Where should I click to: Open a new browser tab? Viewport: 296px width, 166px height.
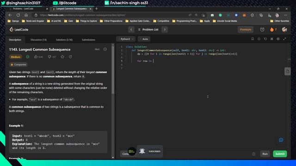tap(97, 9)
